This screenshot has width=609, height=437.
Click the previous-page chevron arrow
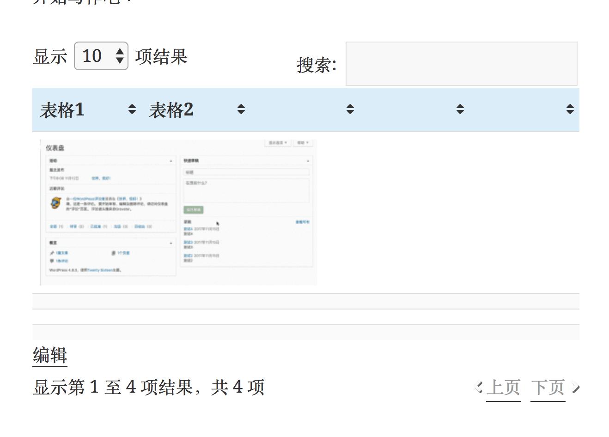coord(479,388)
